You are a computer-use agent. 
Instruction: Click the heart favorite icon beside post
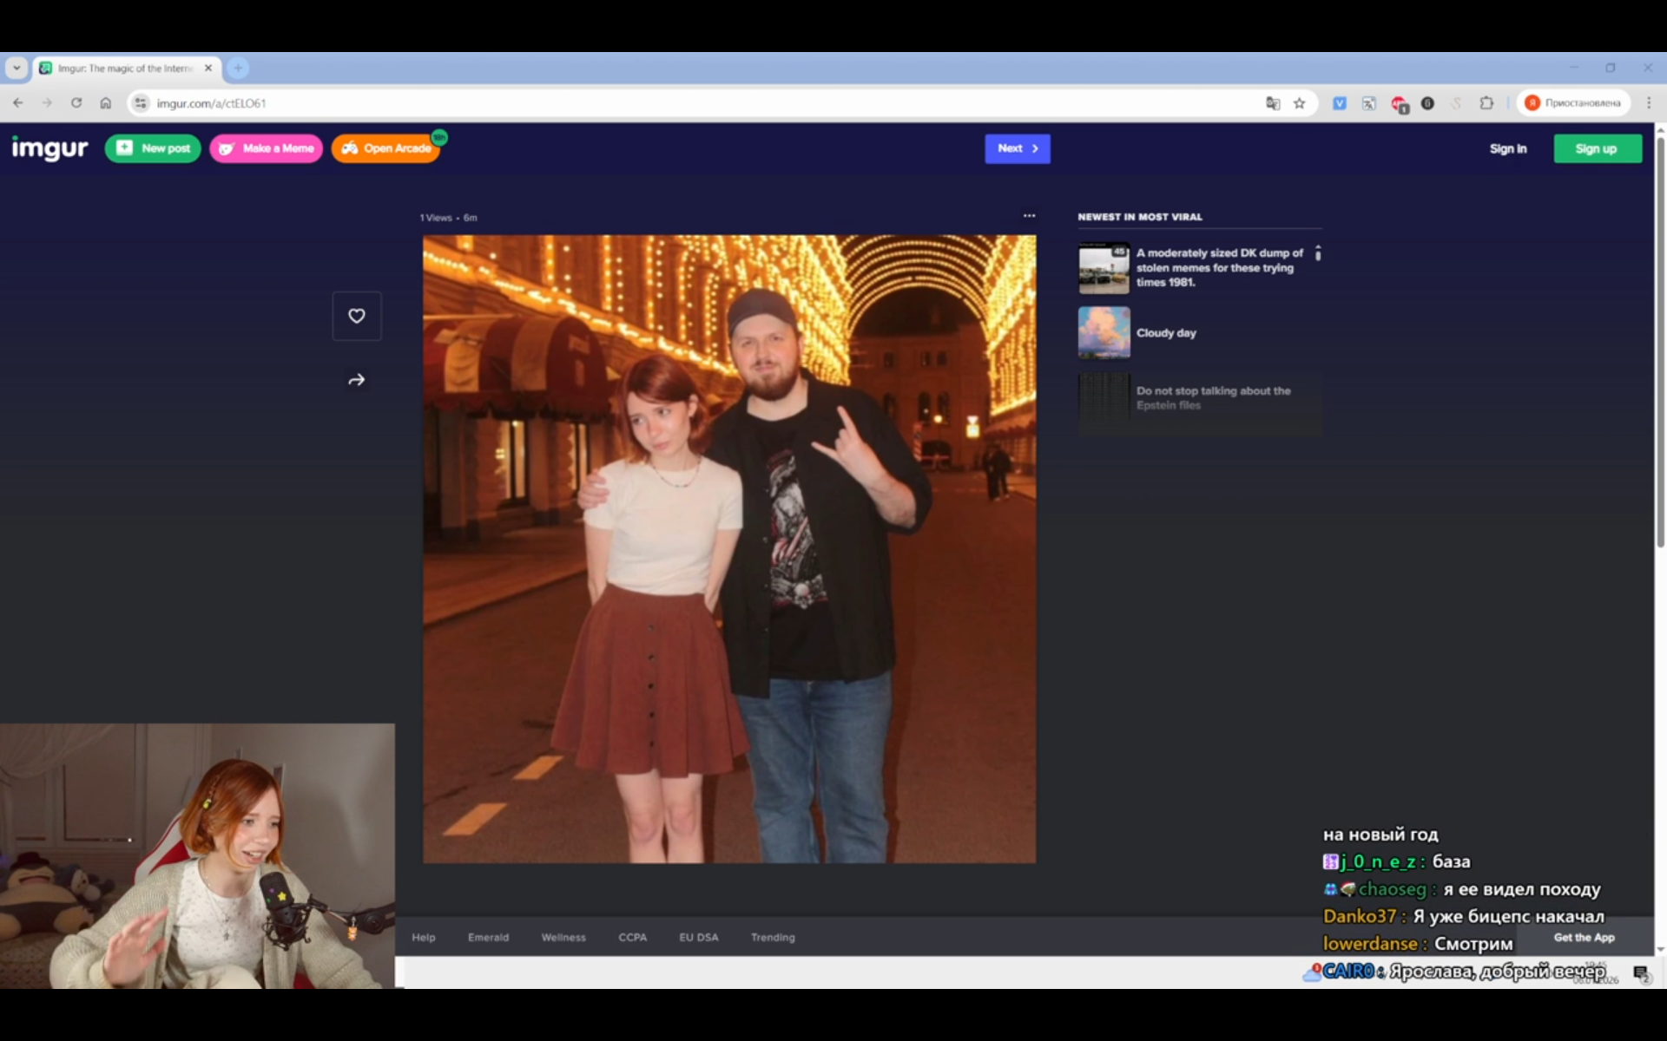click(356, 316)
